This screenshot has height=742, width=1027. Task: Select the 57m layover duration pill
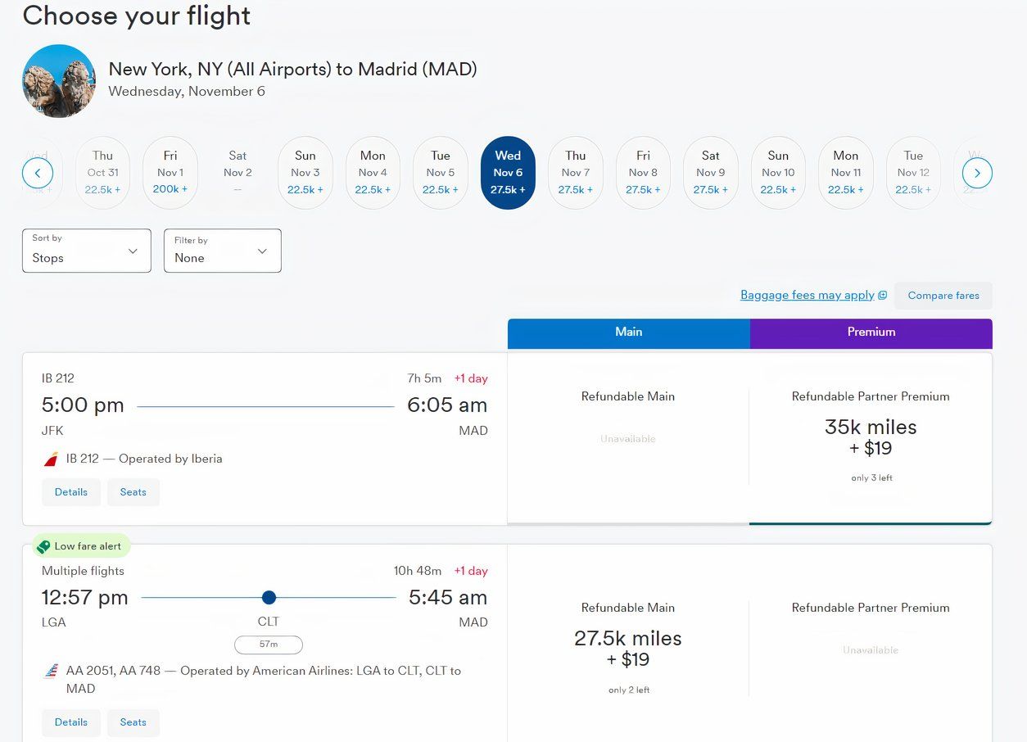269,645
